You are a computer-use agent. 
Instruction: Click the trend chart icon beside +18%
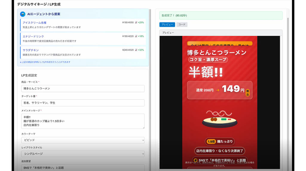click(136, 36)
